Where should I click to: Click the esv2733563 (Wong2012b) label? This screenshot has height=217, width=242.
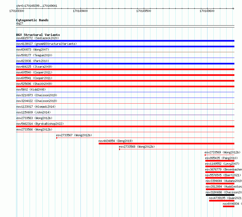click(34, 118)
